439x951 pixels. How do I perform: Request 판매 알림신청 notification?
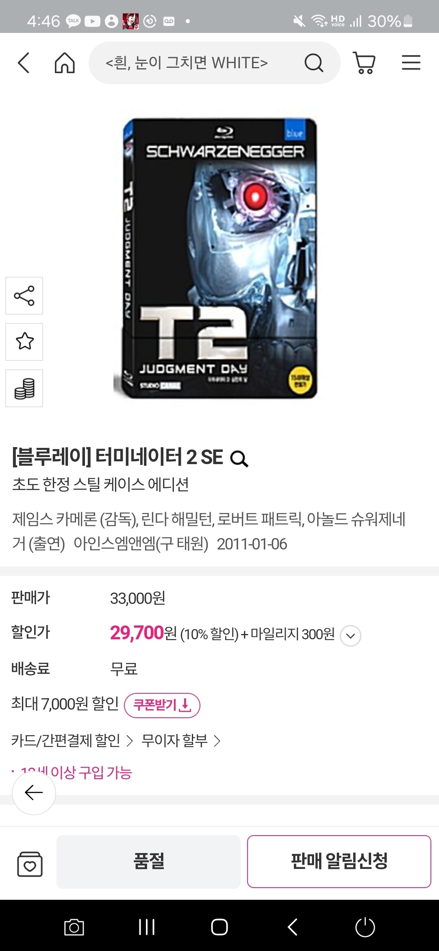click(339, 862)
